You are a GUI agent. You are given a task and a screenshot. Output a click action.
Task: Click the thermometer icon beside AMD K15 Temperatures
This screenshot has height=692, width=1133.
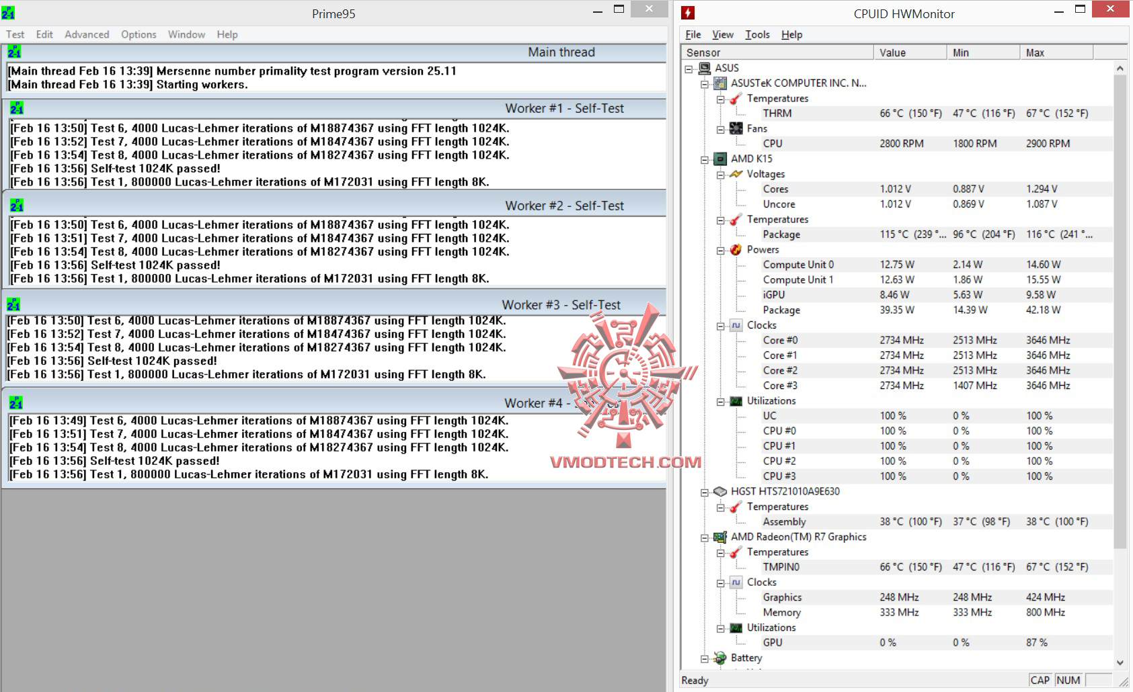tap(736, 220)
